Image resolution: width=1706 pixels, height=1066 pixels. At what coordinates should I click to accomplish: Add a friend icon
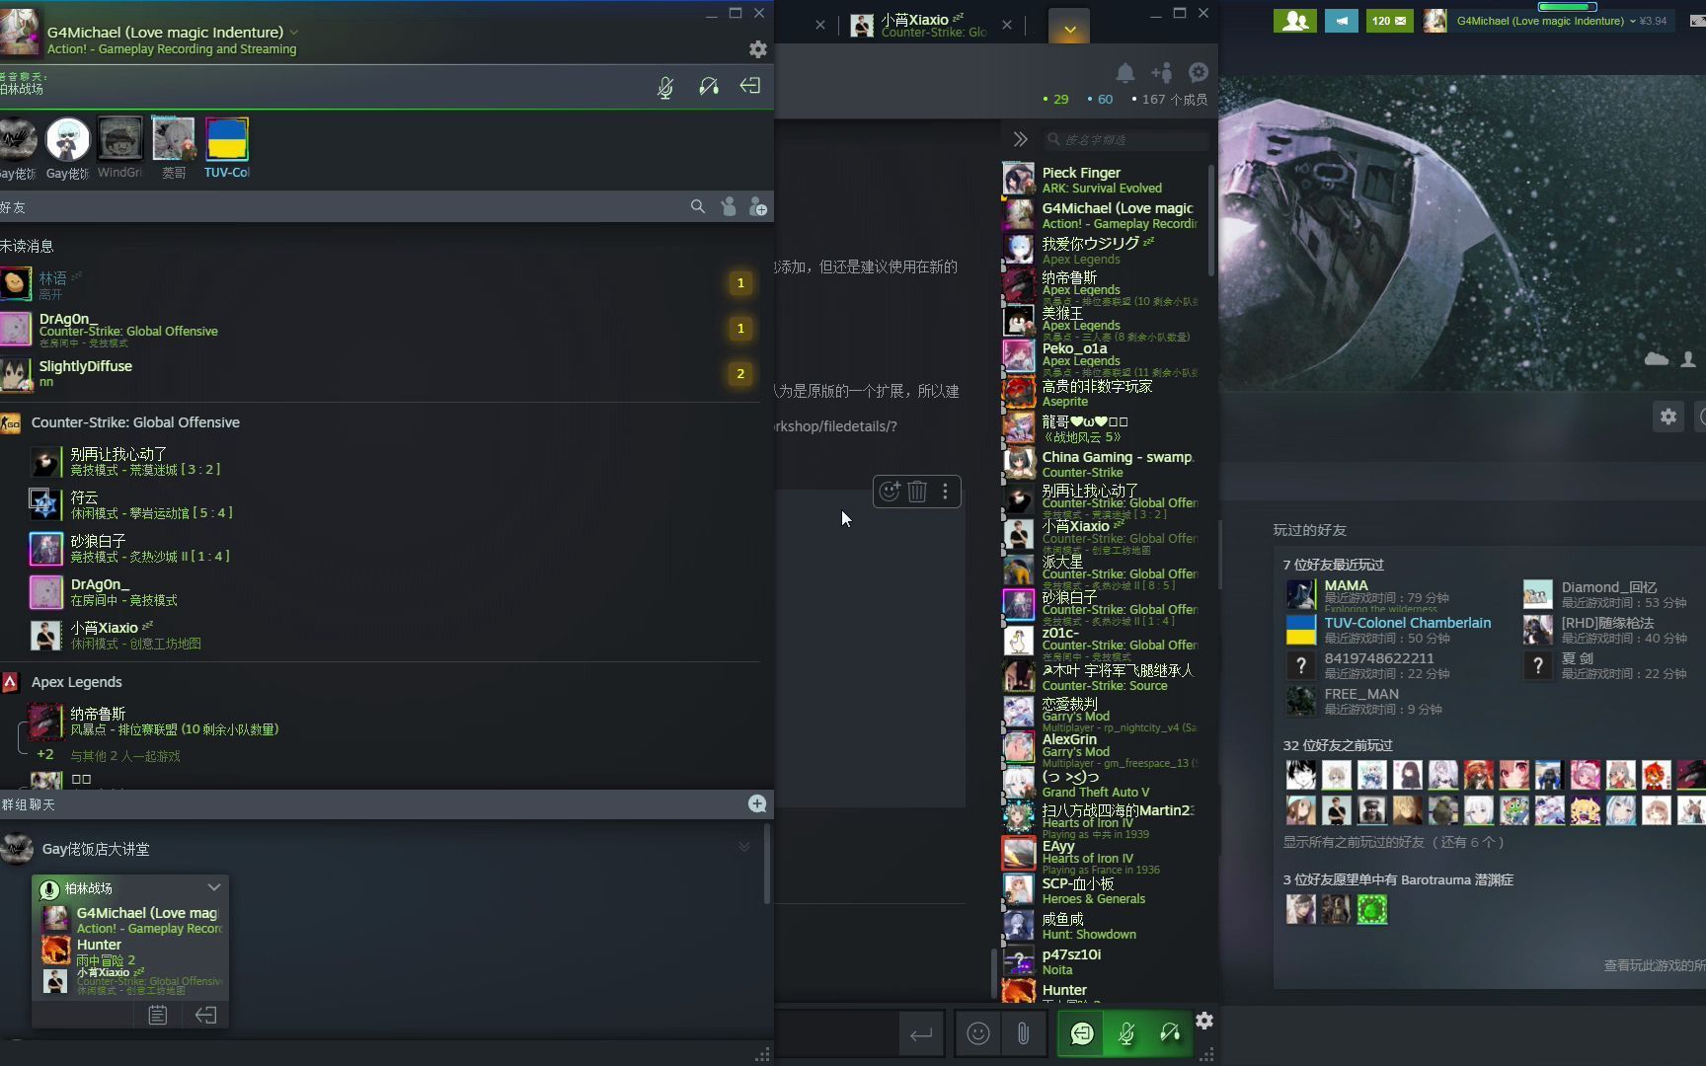click(x=757, y=206)
